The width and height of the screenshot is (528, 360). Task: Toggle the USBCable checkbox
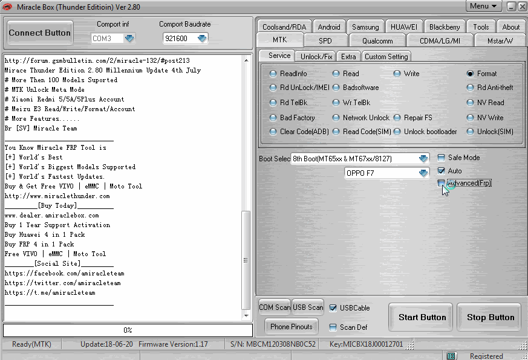pos(333,308)
